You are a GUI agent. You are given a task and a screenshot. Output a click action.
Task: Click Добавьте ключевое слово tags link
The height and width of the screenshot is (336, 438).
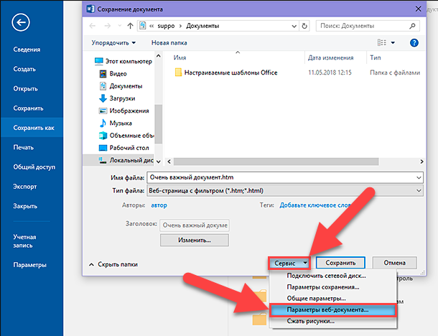(x=315, y=205)
